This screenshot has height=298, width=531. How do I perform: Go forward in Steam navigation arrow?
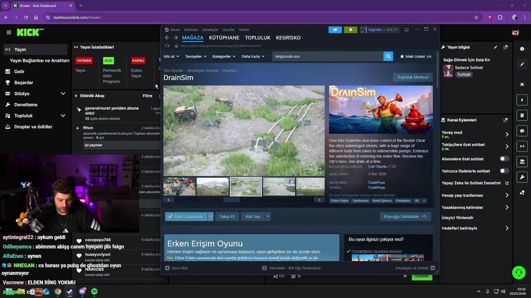tap(175, 38)
